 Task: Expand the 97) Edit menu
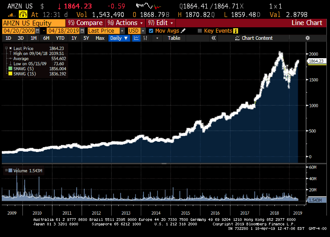click(161, 23)
